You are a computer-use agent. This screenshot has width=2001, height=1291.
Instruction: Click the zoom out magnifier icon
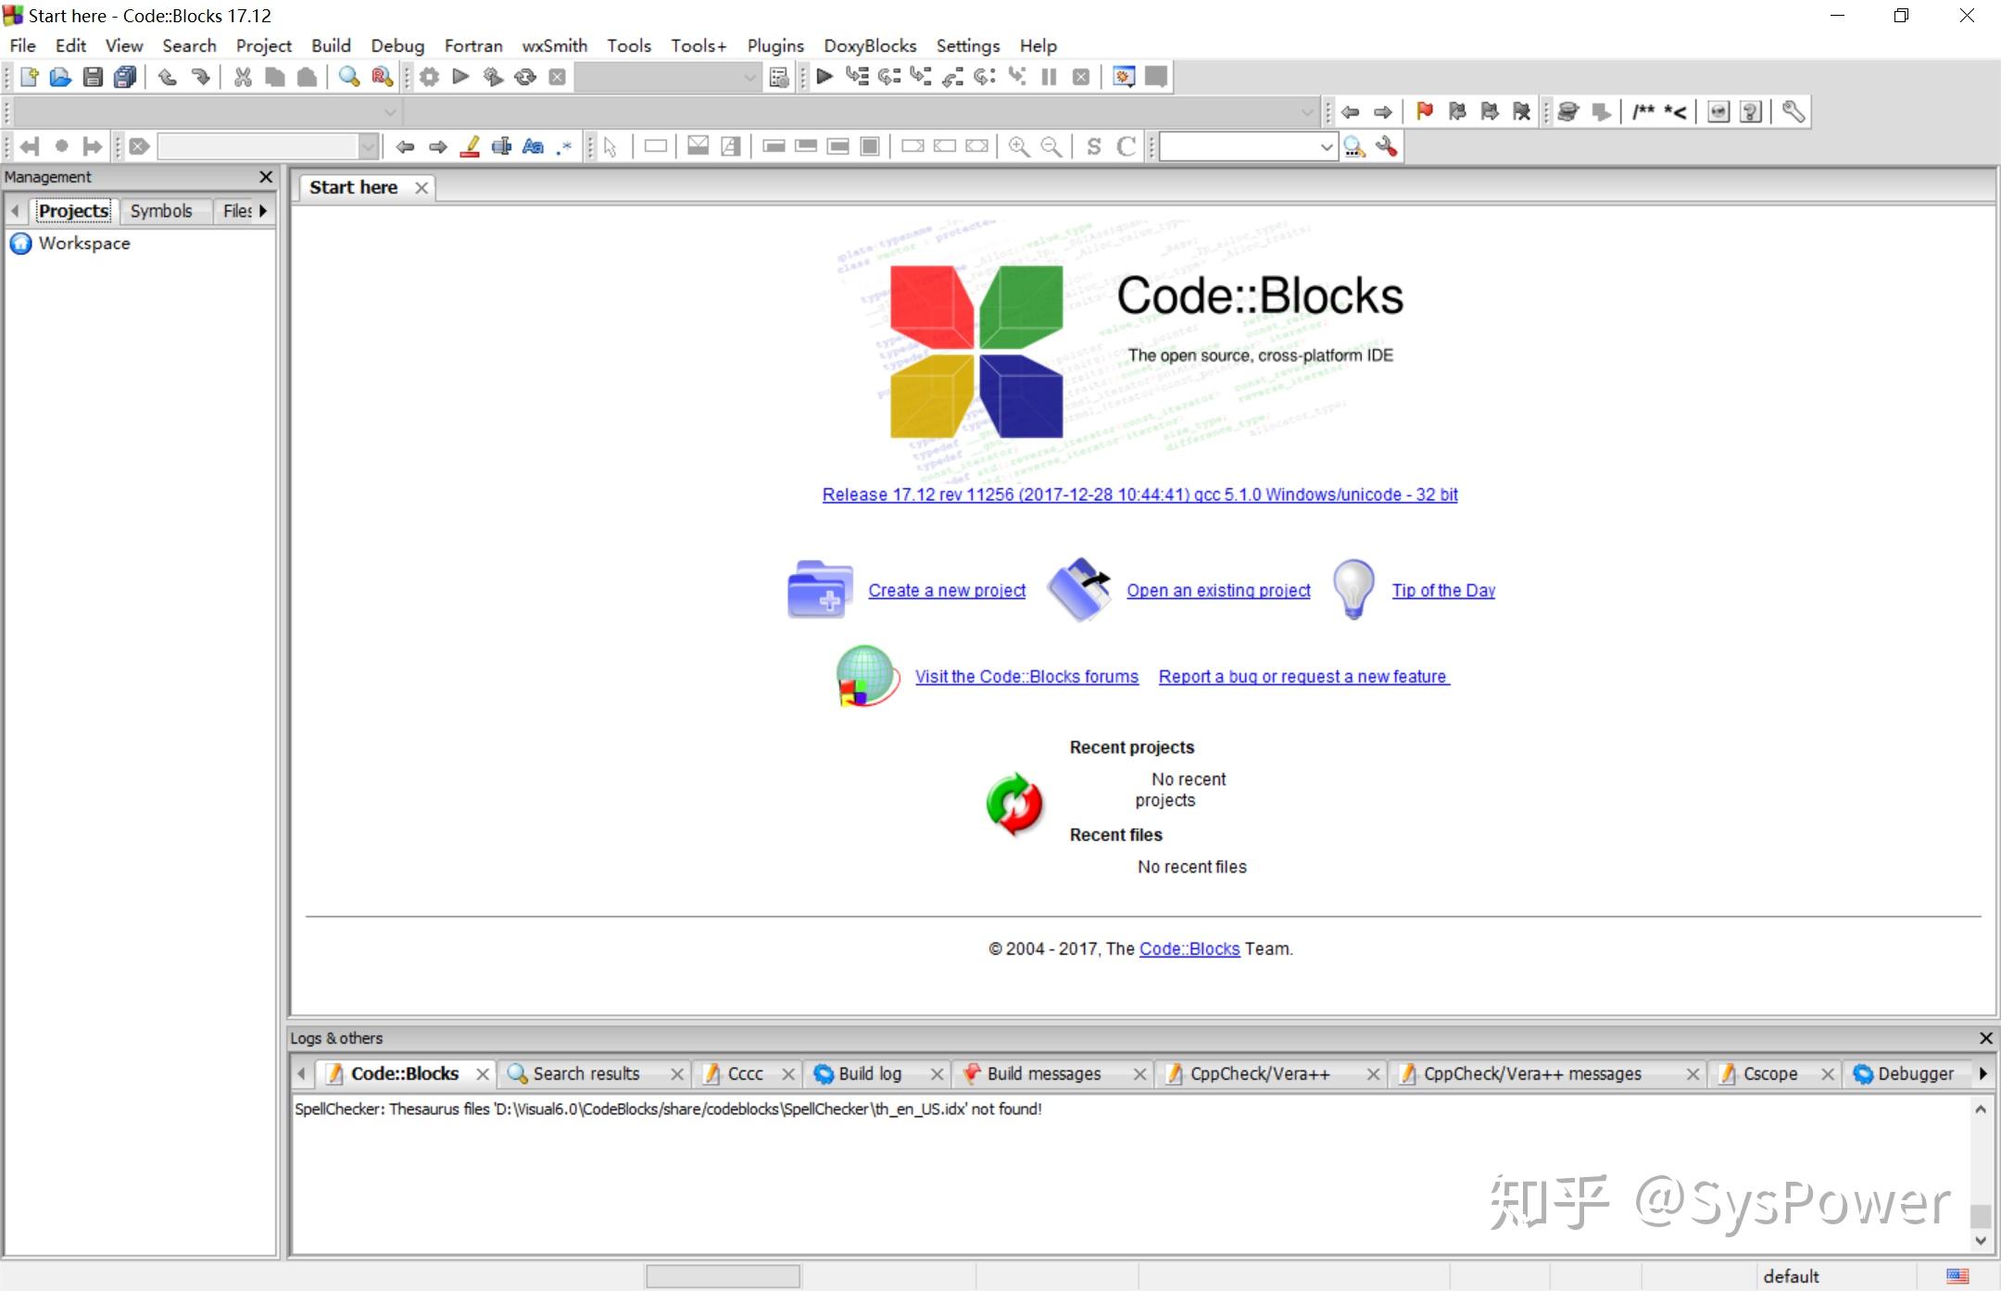[x=1051, y=146]
